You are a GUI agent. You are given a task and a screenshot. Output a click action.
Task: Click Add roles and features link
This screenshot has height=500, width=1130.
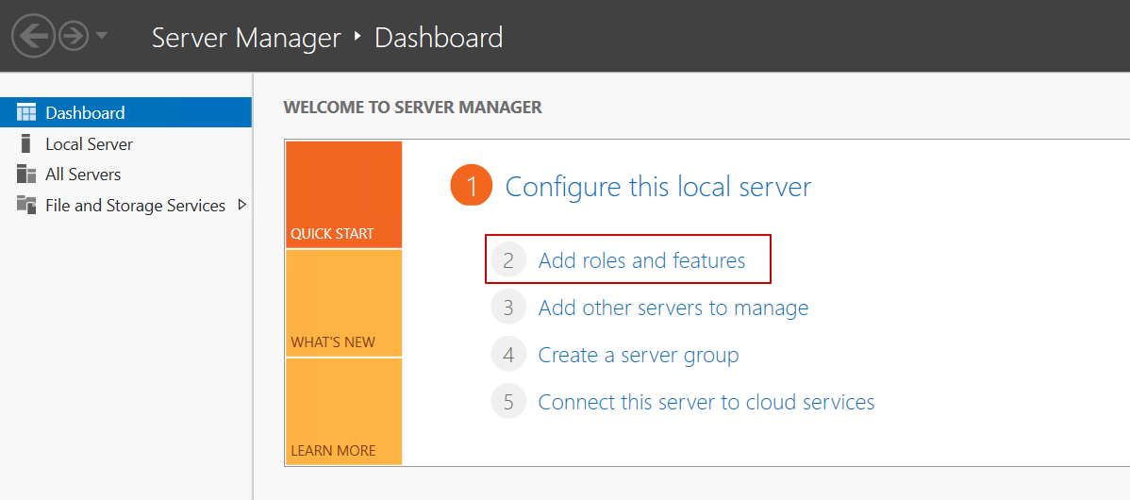641,260
